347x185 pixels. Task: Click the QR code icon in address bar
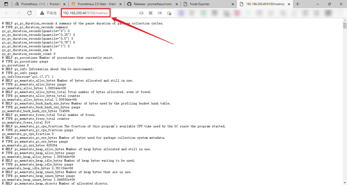(151, 13)
